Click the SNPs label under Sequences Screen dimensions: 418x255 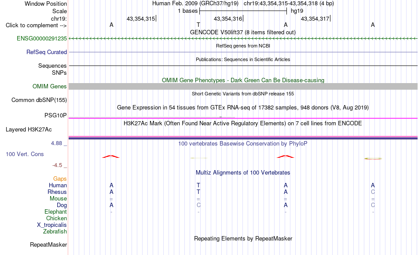click(x=59, y=73)
